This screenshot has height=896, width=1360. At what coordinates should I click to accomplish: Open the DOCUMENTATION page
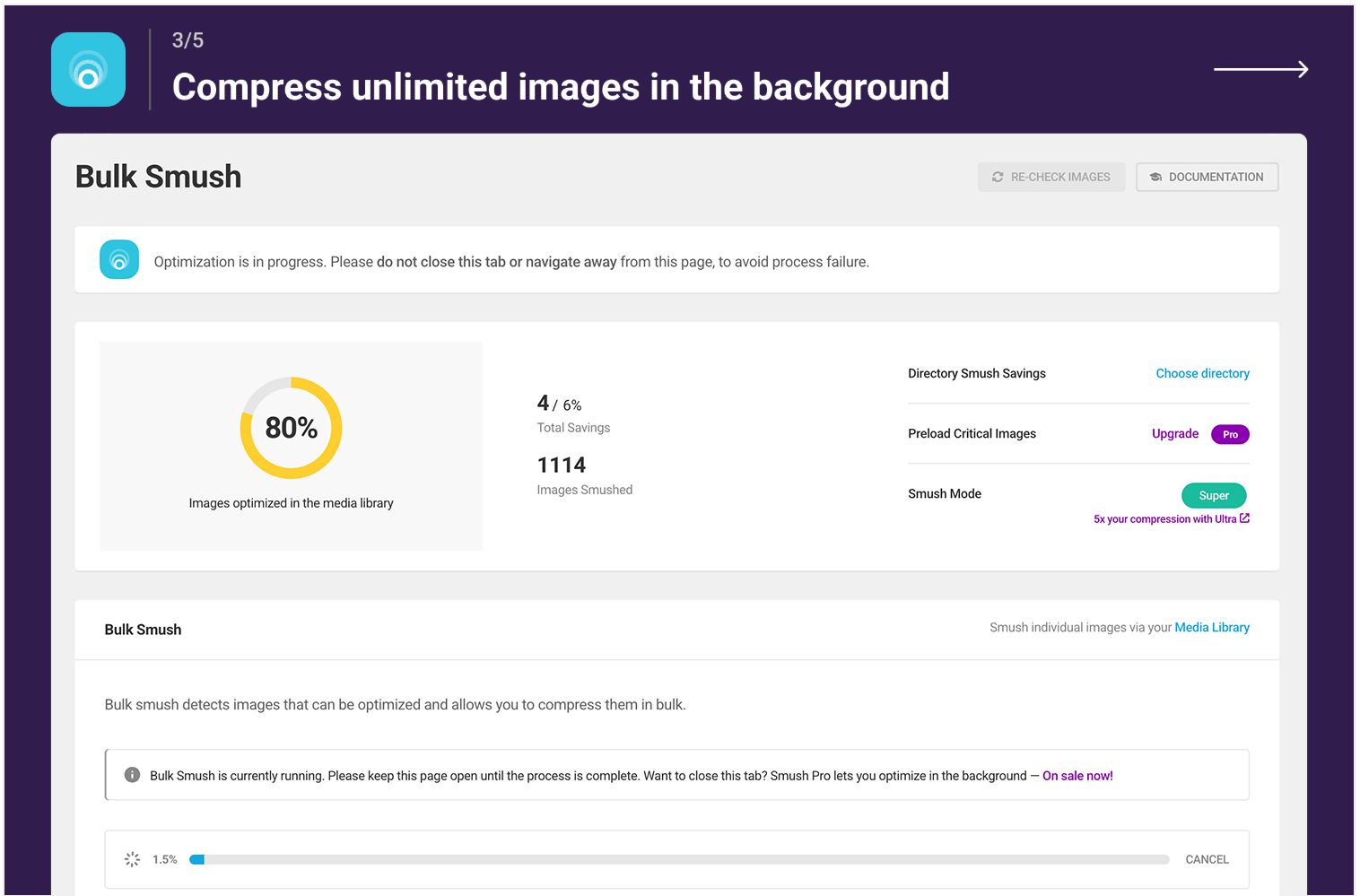(1207, 177)
